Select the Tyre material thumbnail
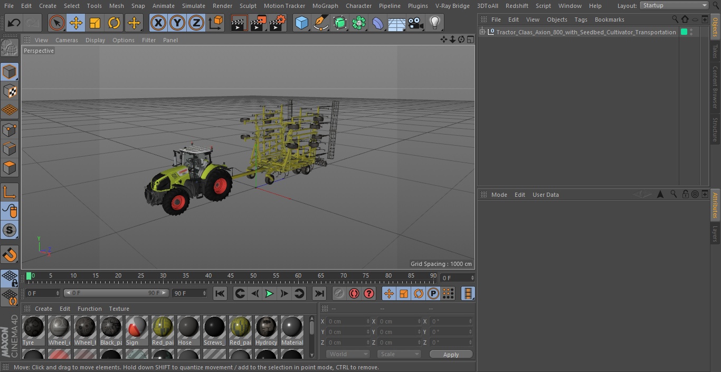Viewport: 721px width, 372px height. pyautogui.click(x=34, y=331)
